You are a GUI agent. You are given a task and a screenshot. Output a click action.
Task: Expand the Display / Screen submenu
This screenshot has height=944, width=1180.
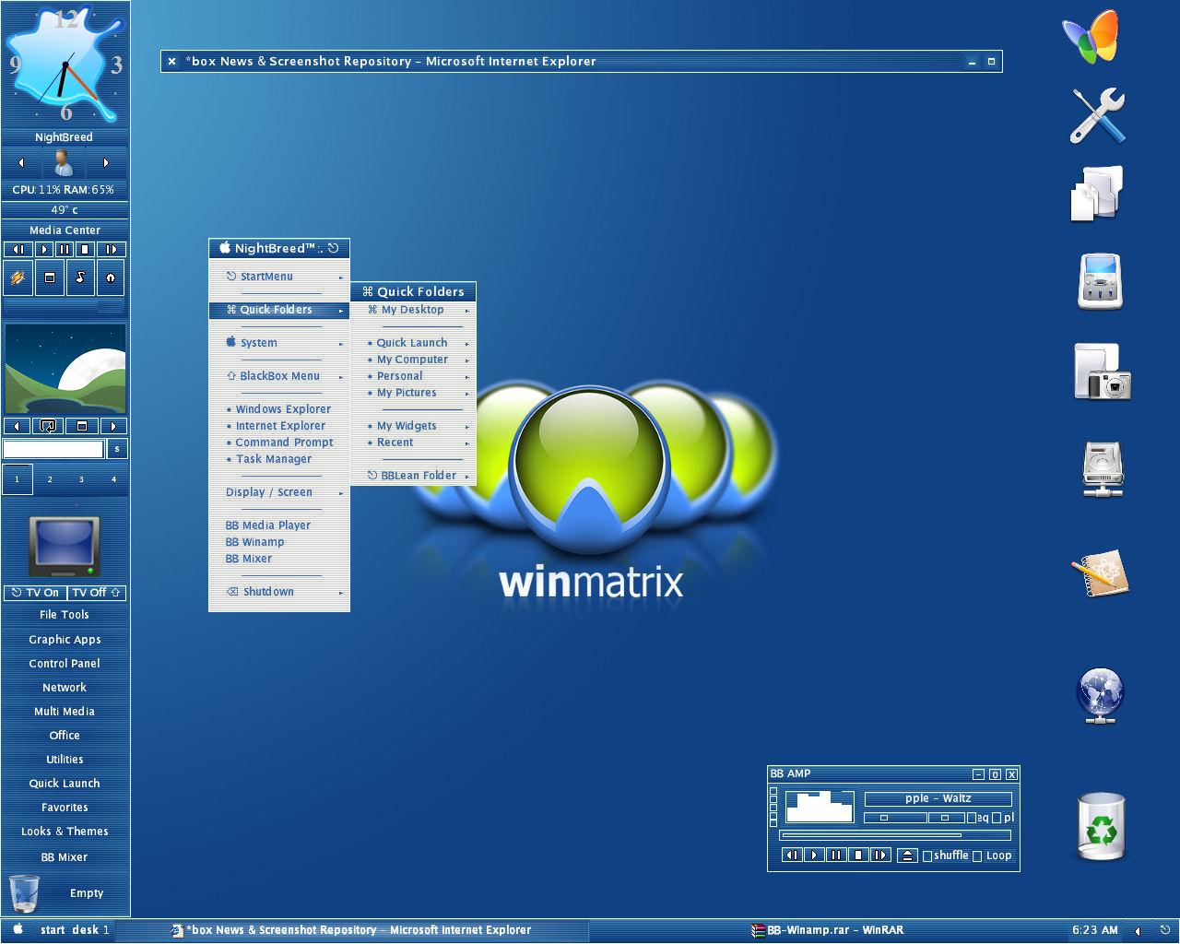279,492
